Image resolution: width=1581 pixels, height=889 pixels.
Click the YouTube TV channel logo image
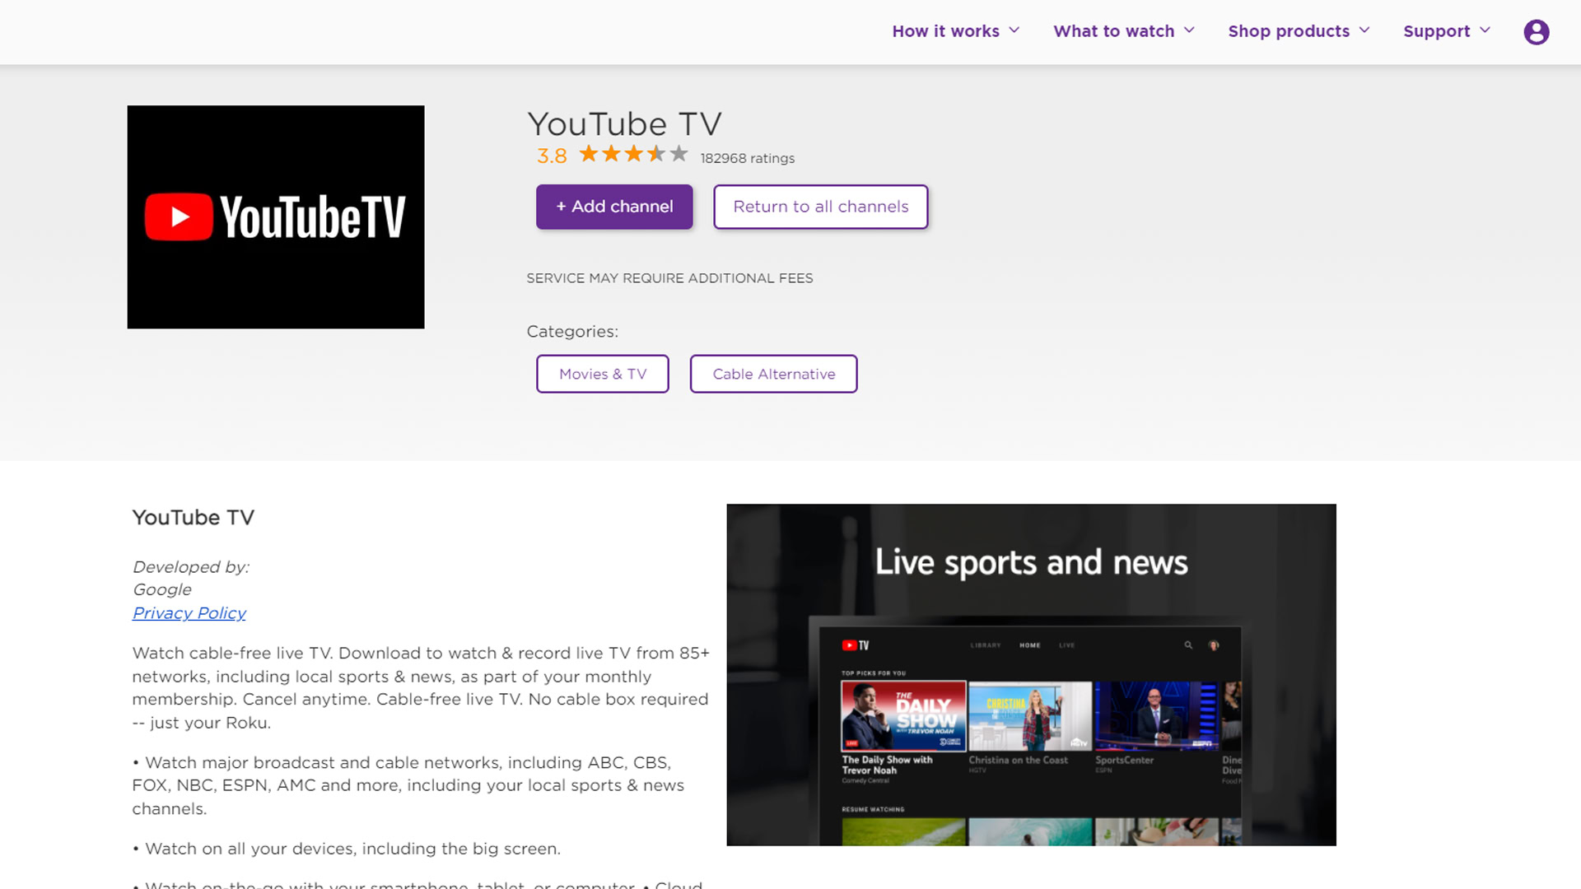(x=276, y=217)
